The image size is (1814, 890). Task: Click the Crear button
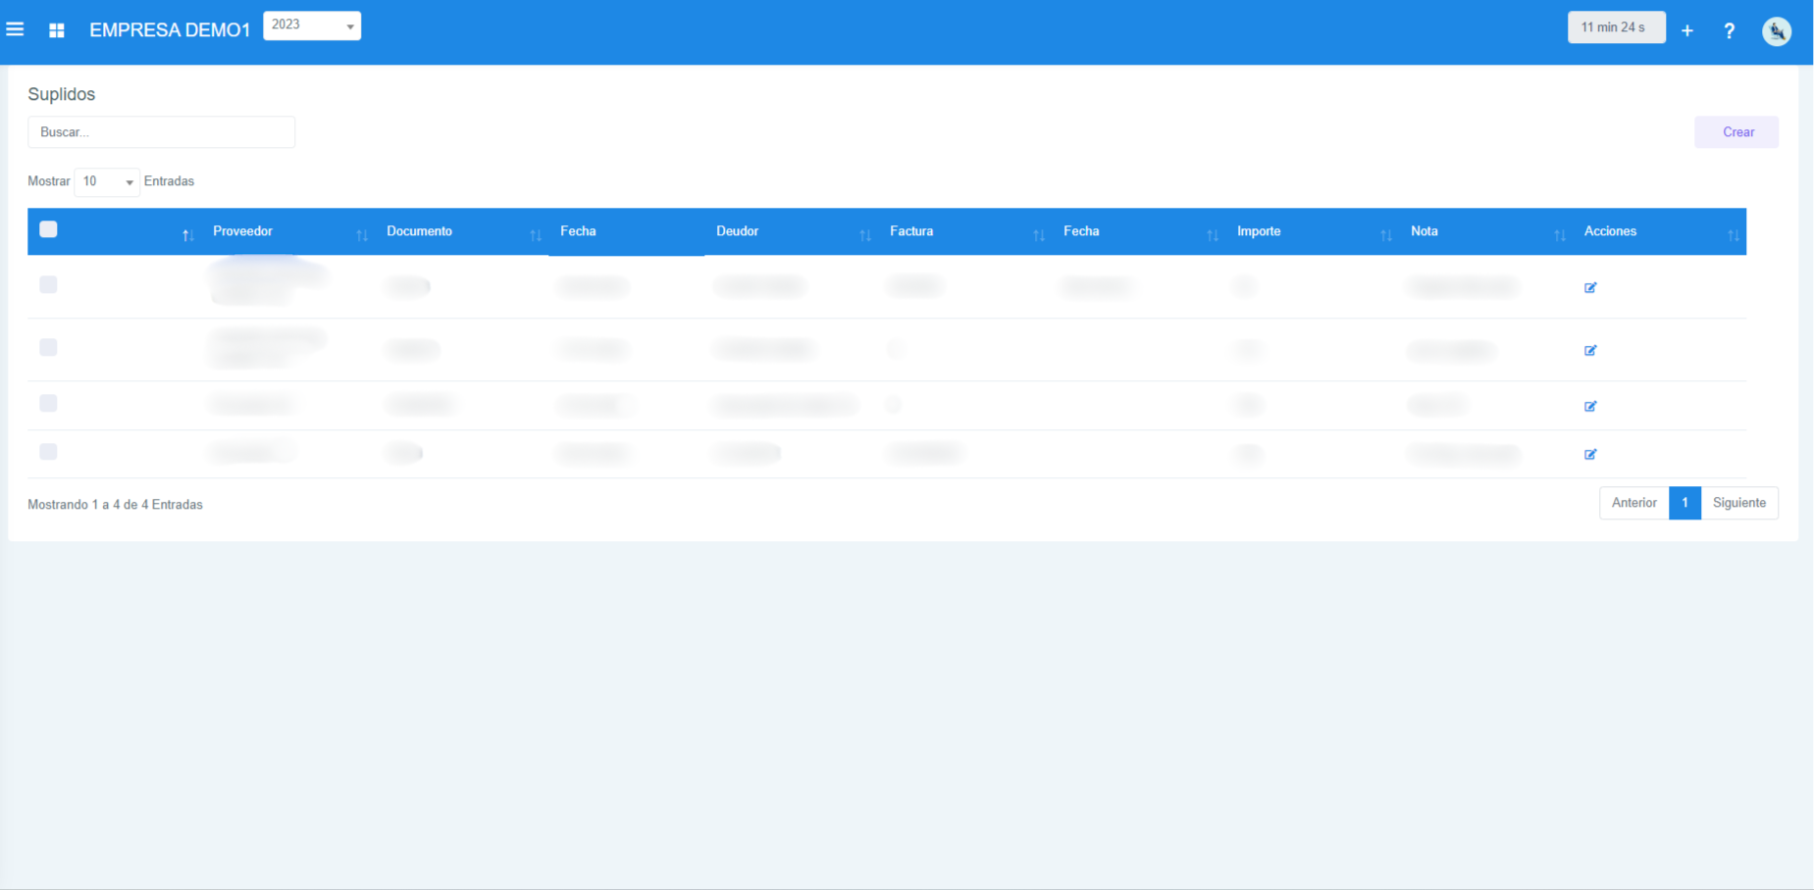tap(1736, 132)
